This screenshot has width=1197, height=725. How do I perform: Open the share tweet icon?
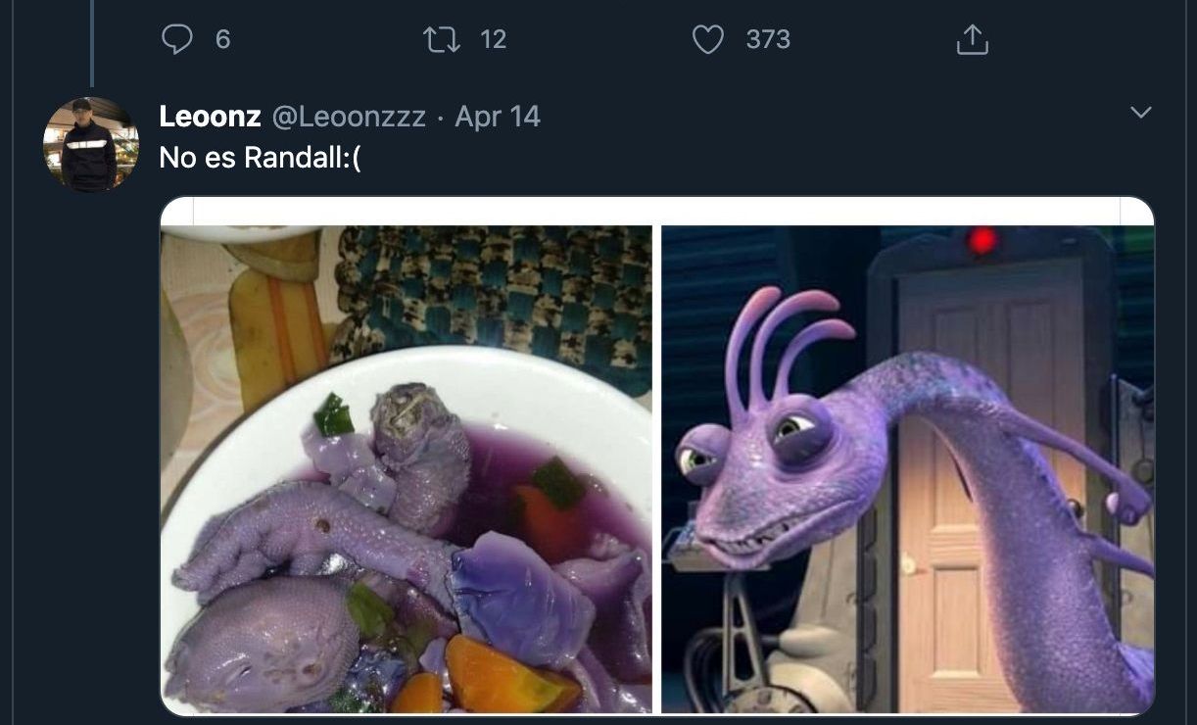(972, 39)
